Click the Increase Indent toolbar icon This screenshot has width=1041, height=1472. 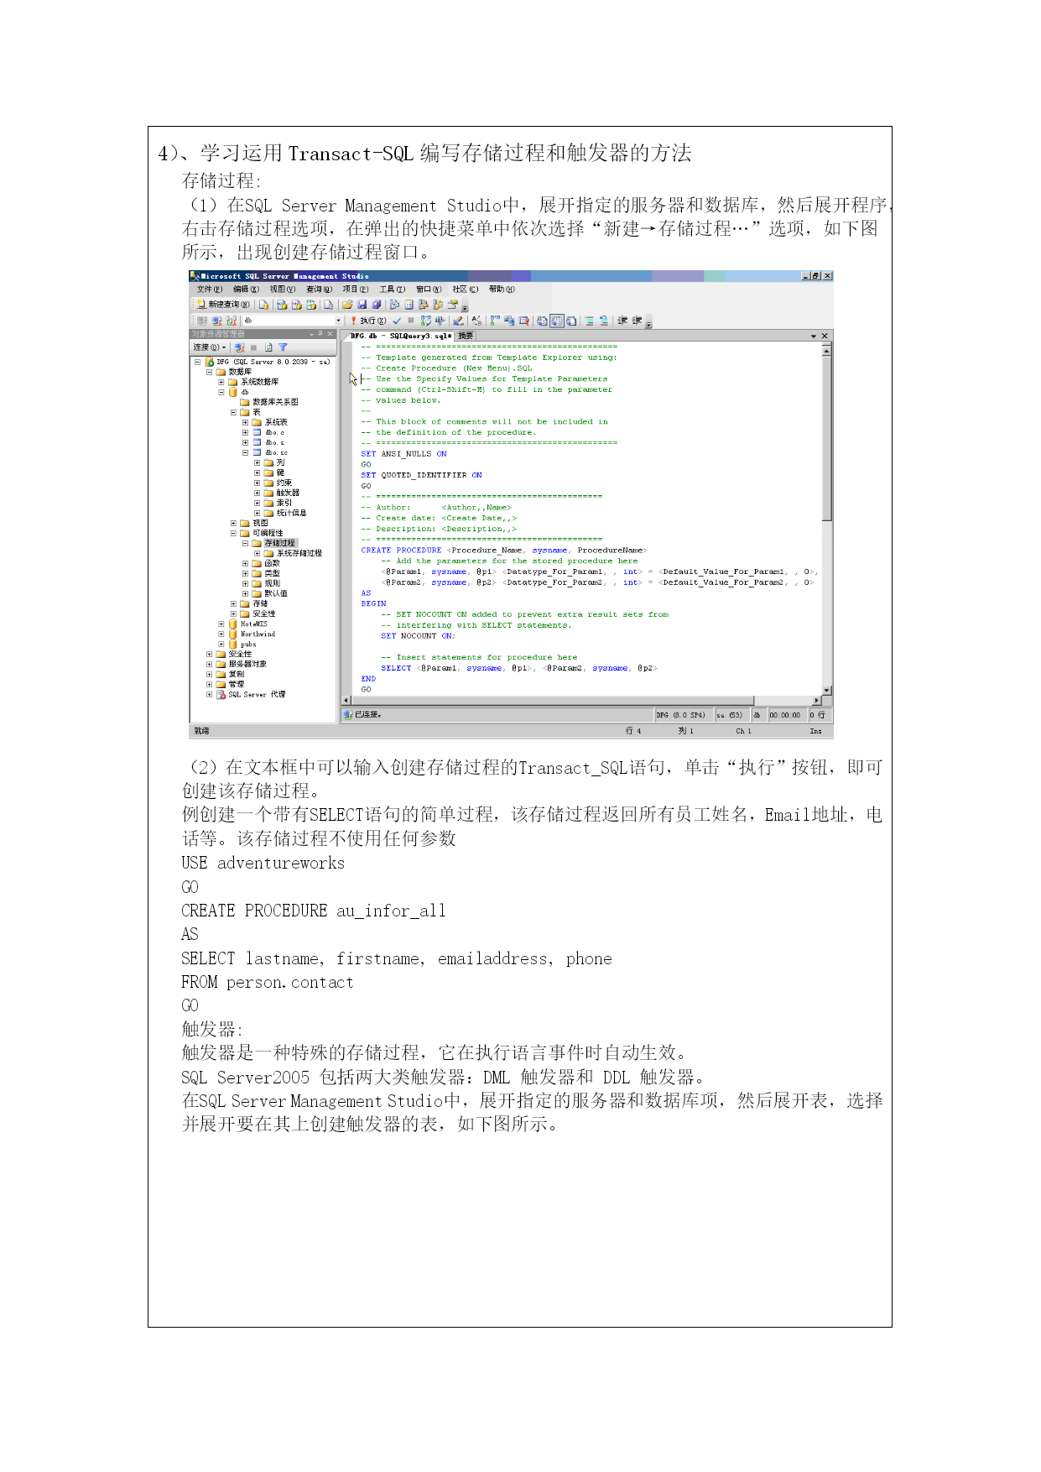[x=638, y=321]
